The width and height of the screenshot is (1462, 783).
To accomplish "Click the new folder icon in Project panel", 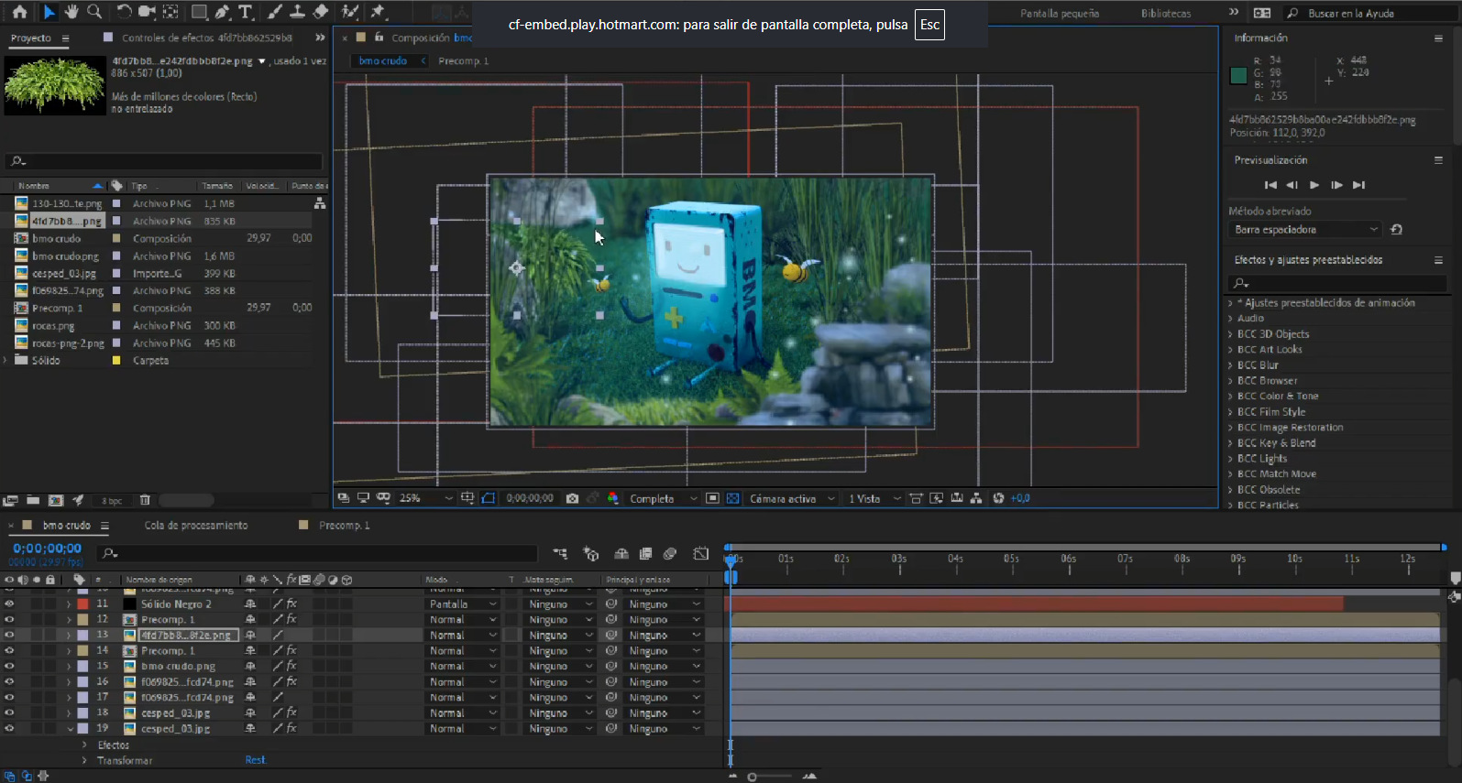I will (x=33, y=500).
